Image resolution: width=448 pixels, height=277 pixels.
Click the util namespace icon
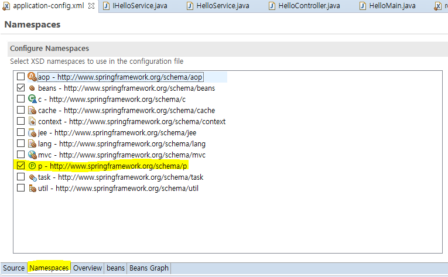(32, 189)
